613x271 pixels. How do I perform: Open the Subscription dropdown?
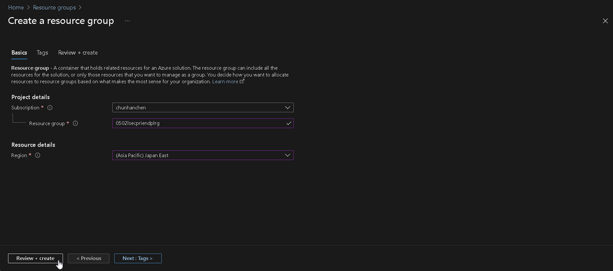point(203,107)
